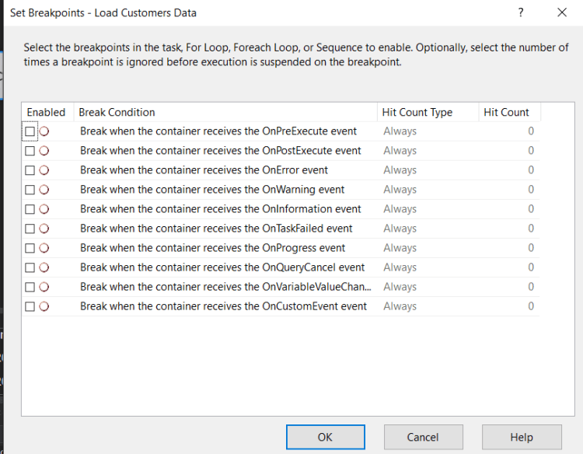This screenshot has height=454, width=583.
Task: Click breakpoint circle icon for OnPostExecute event
Action: tap(44, 151)
